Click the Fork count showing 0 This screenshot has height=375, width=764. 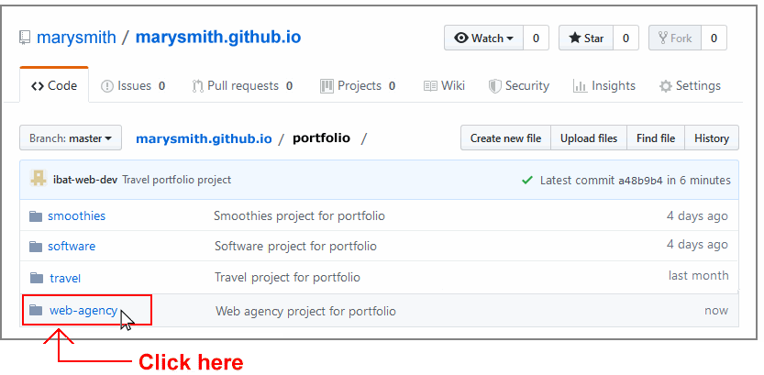click(714, 38)
